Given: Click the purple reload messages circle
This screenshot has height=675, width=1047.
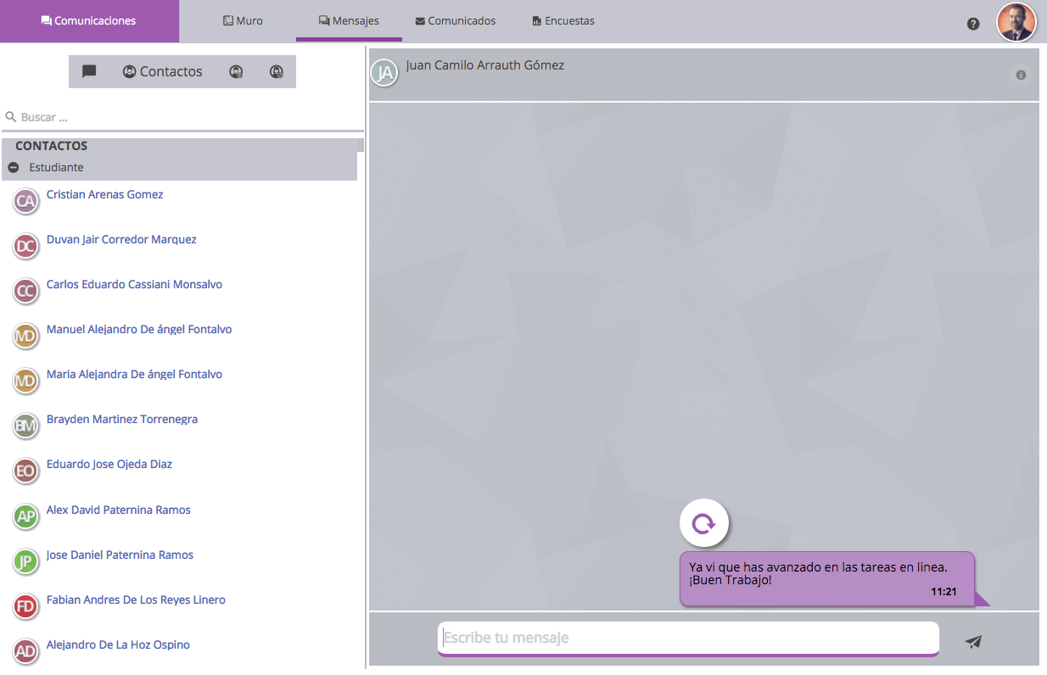Looking at the screenshot, I should (x=704, y=524).
